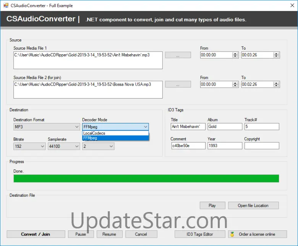Click Open file Location button
298x246 pixels.
tap(253, 206)
